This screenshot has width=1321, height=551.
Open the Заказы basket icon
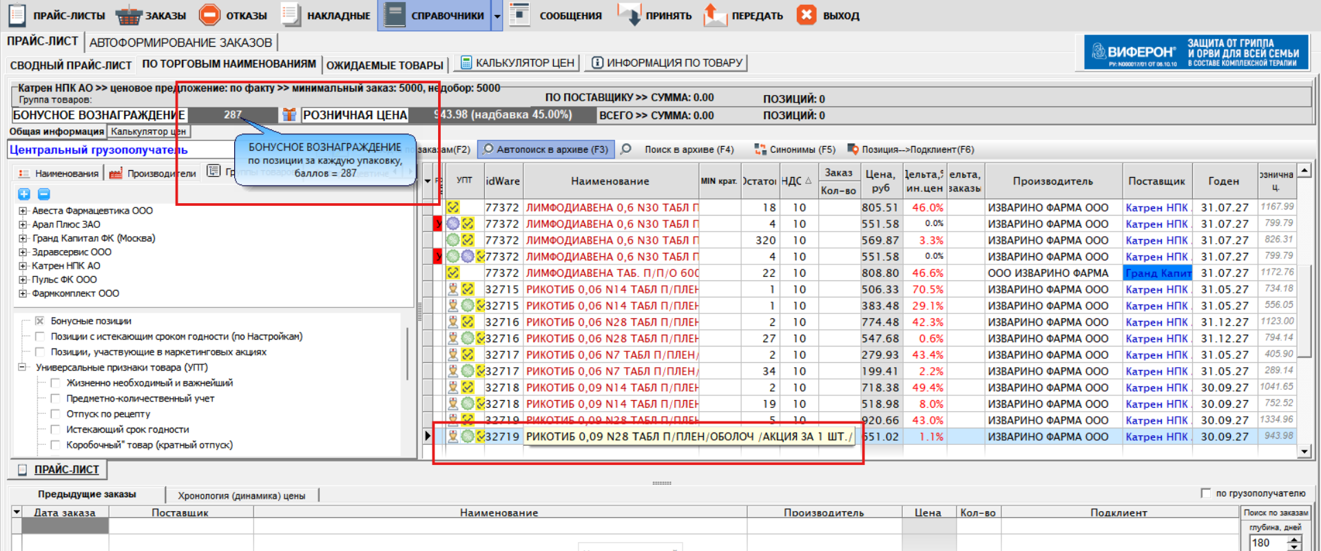(x=129, y=15)
